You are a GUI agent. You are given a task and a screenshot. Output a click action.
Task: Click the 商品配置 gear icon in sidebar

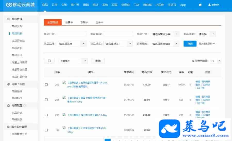coord(8,106)
